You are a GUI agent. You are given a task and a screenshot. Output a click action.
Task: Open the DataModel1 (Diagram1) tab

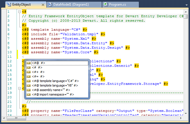tap(74, 5)
